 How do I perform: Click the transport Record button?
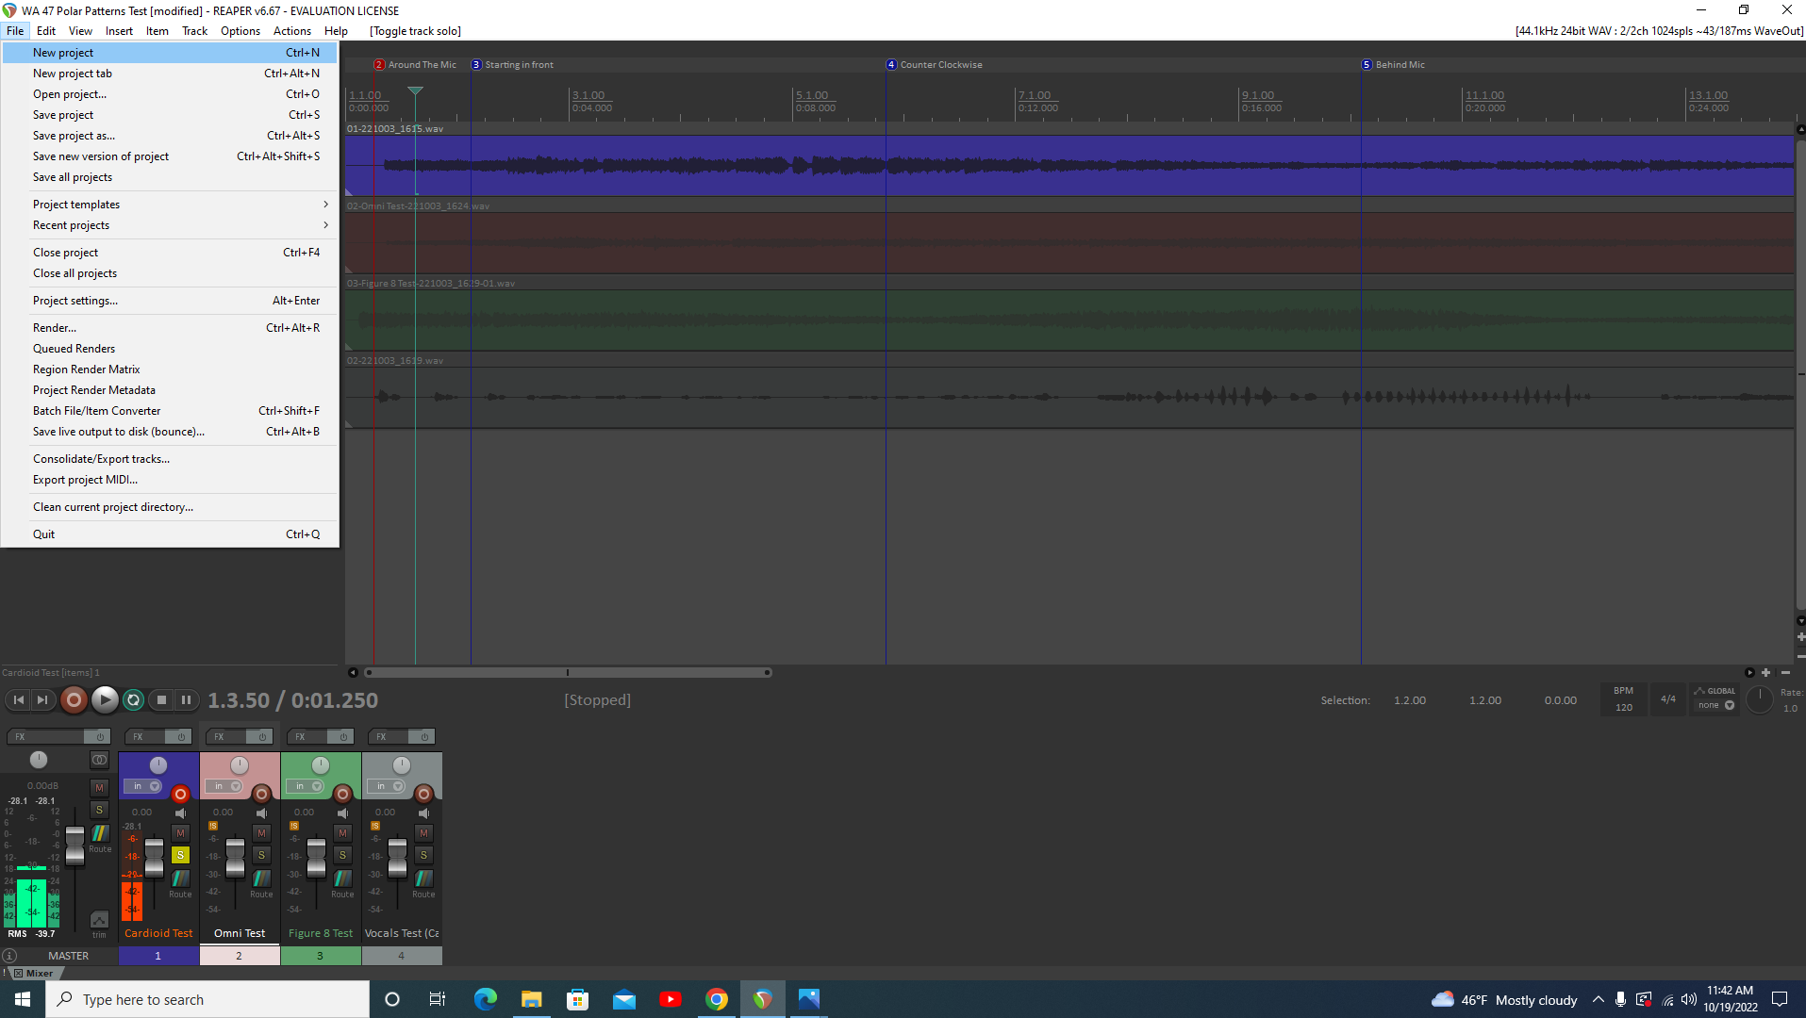click(x=74, y=699)
